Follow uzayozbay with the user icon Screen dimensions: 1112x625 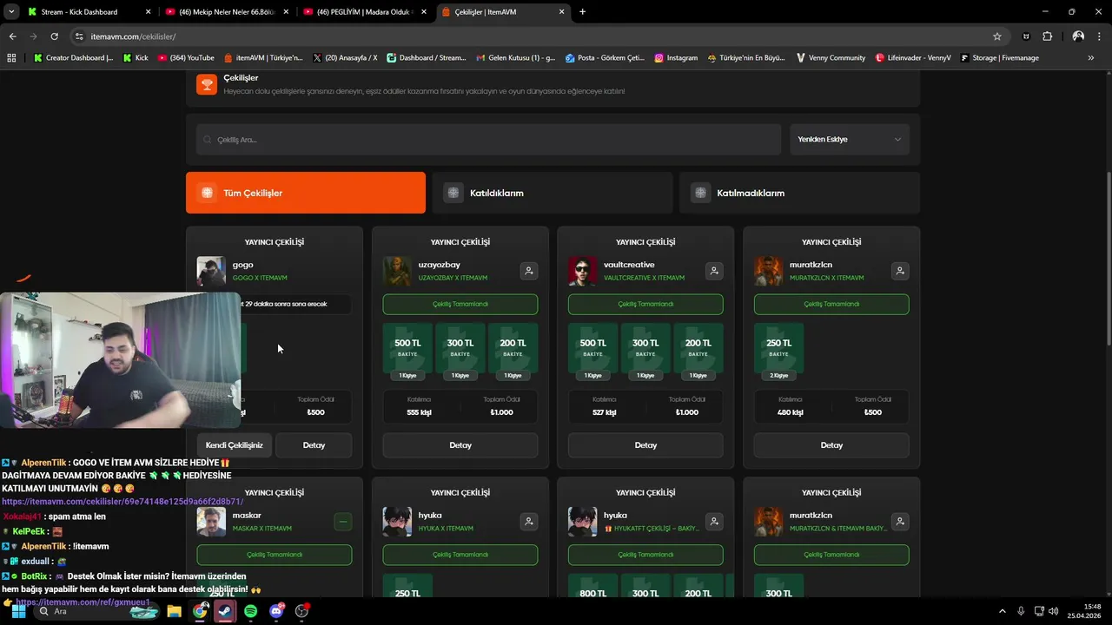tap(528, 271)
